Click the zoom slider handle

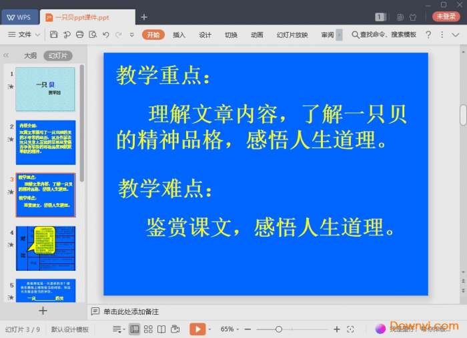pos(279,329)
